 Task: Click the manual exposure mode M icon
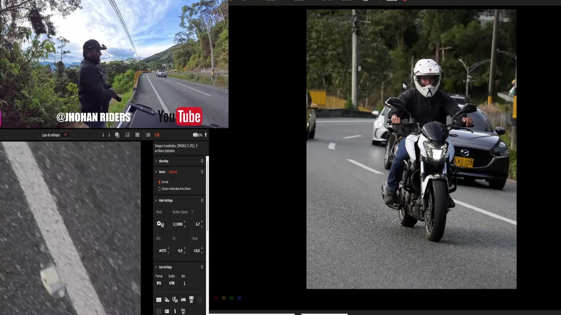160,224
